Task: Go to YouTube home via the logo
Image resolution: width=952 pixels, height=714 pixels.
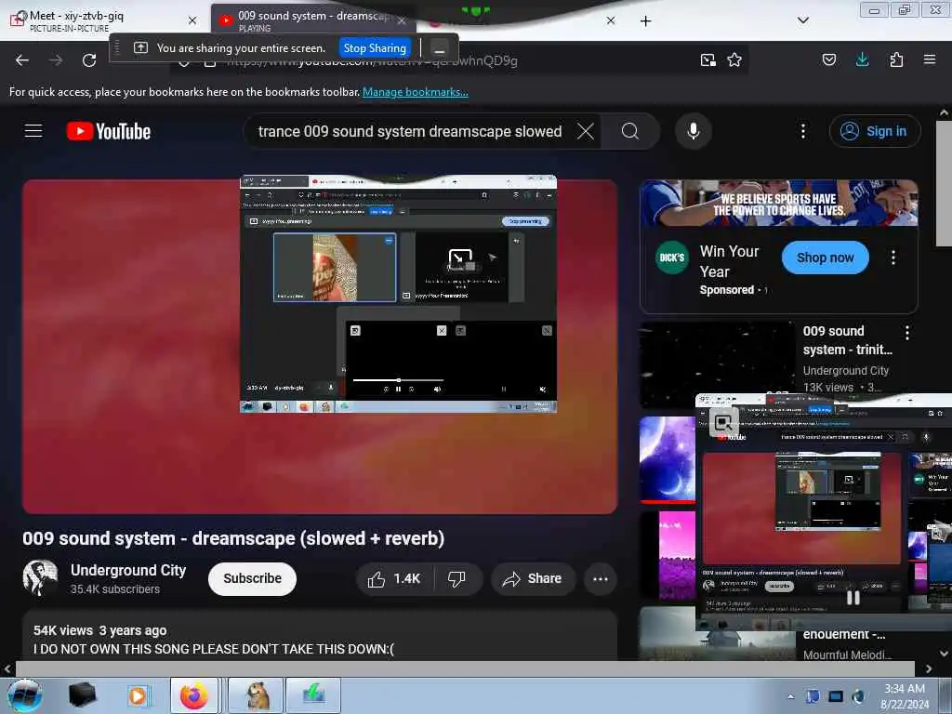Action: (x=109, y=131)
